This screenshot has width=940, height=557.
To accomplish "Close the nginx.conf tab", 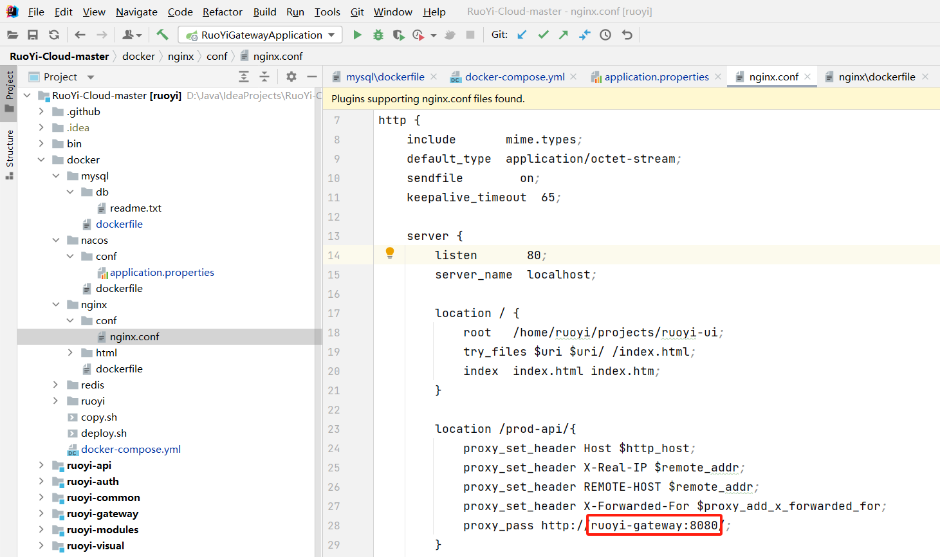I will (807, 77).
